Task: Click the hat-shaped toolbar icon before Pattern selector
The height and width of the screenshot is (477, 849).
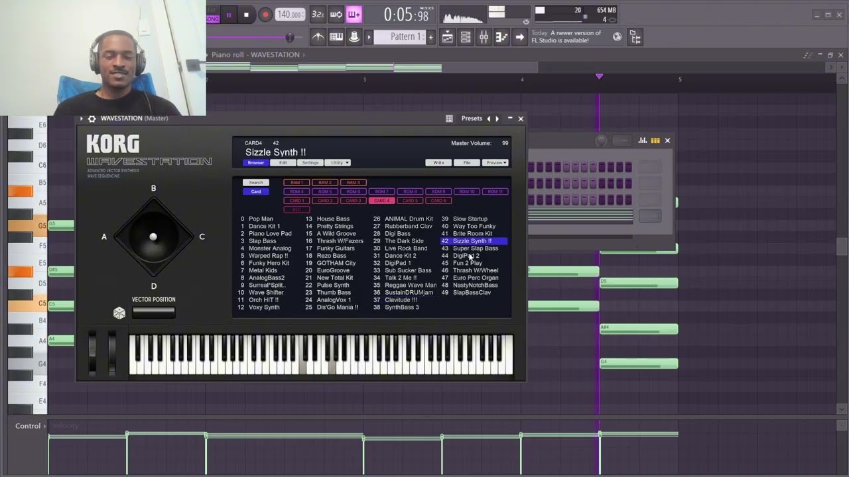Action: click(354, 37)
